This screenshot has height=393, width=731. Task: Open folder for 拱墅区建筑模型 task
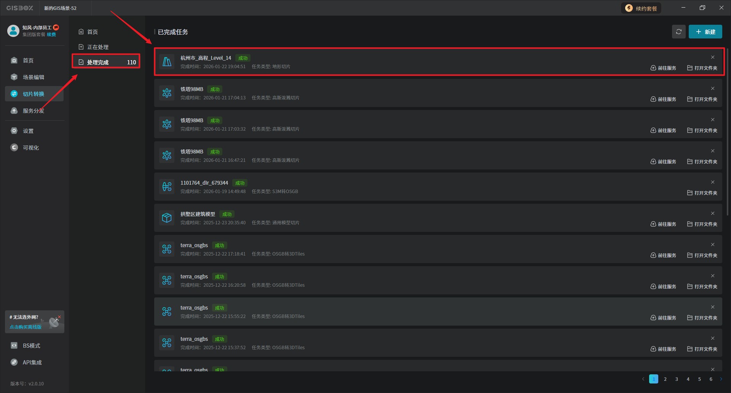(702, 224)
